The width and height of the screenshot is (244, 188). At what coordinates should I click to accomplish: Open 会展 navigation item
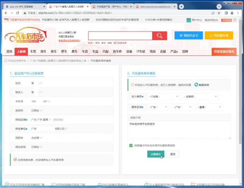(x=163, y=51)
